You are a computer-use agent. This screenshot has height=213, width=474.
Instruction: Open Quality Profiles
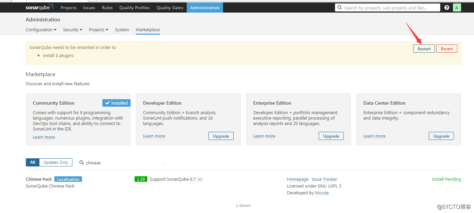[x=135, y=7]
